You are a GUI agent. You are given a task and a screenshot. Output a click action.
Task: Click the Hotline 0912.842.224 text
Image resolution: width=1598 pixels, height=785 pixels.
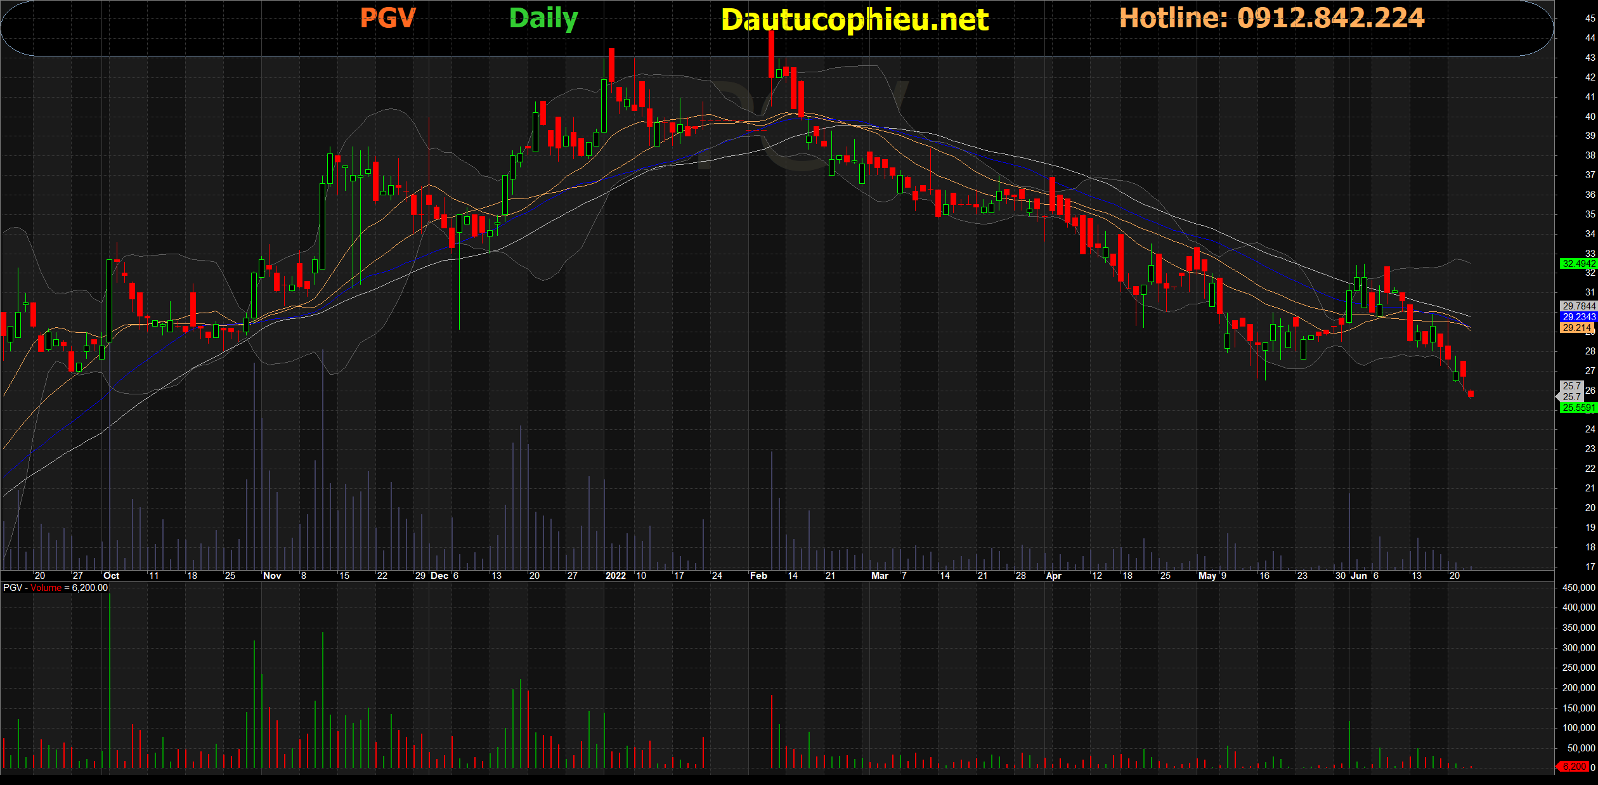1271,18
